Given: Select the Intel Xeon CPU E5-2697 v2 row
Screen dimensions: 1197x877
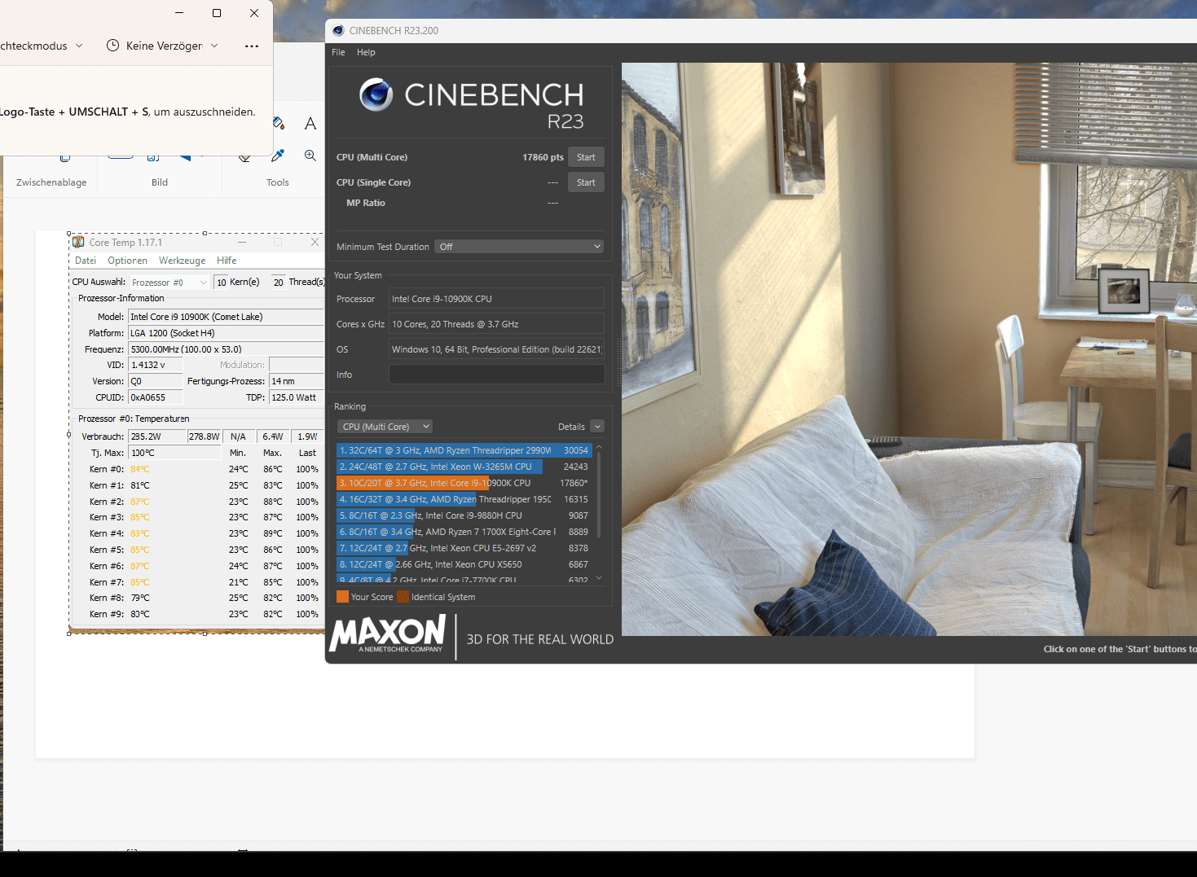Looking at the screenshot, I should [464, 548].
